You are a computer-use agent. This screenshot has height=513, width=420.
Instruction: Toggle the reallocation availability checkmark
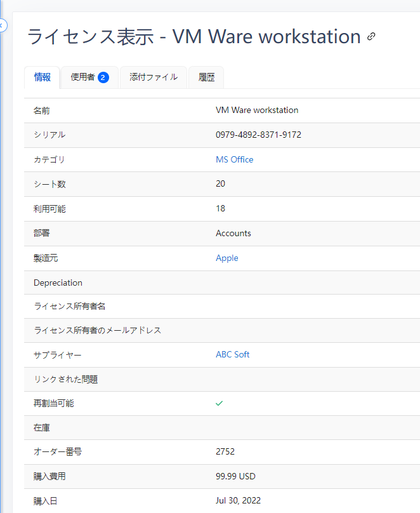(219, 403)
